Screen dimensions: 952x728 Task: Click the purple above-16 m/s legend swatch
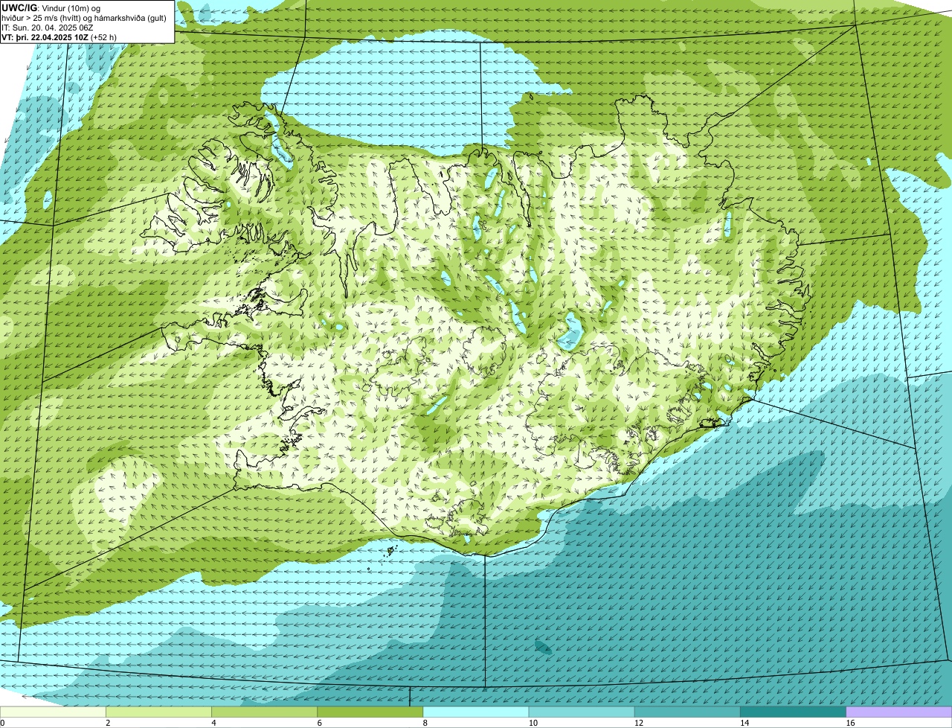pos(899,712)
